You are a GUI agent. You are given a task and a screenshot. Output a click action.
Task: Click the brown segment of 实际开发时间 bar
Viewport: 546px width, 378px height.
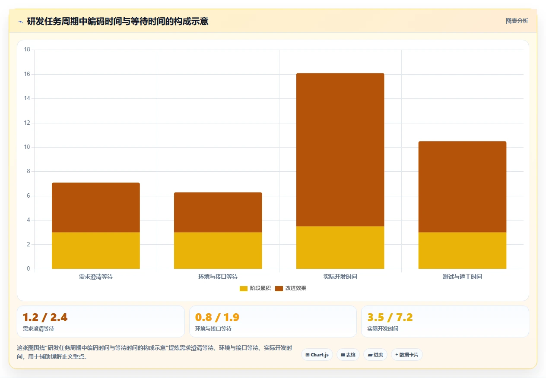point(340,150)
